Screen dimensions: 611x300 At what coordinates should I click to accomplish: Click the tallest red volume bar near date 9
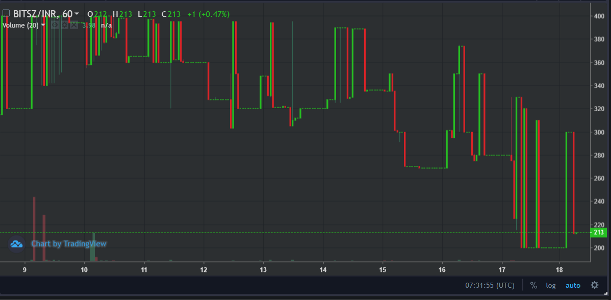pos(34,229)
